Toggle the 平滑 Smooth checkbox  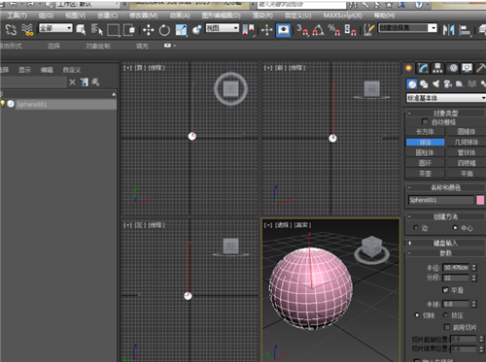coord(445,290)
